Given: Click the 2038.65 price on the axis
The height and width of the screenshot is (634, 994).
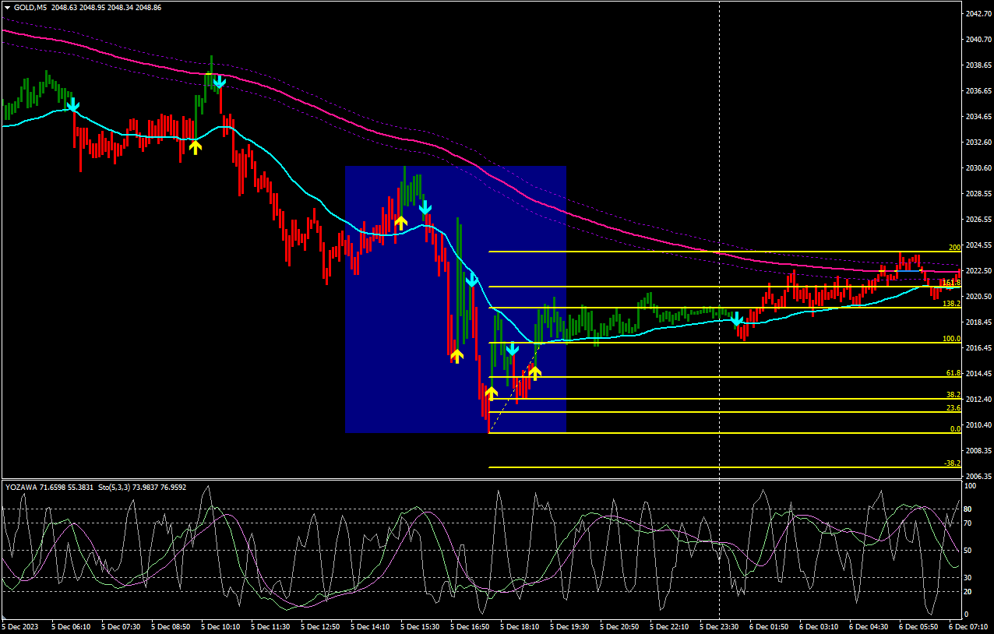Looking at the screenshot, I should [978, 65].
